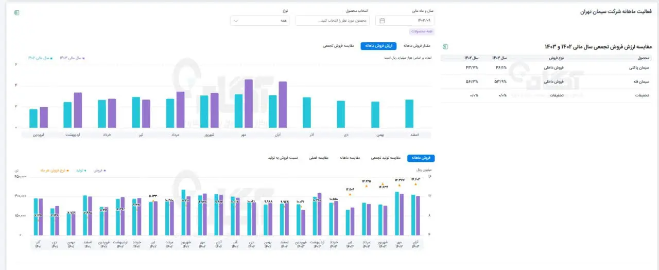Viewport: 659px width, 270px height.
Task: Open the مقایسه فروش تجمعی tab
Action: click(339, 46)
